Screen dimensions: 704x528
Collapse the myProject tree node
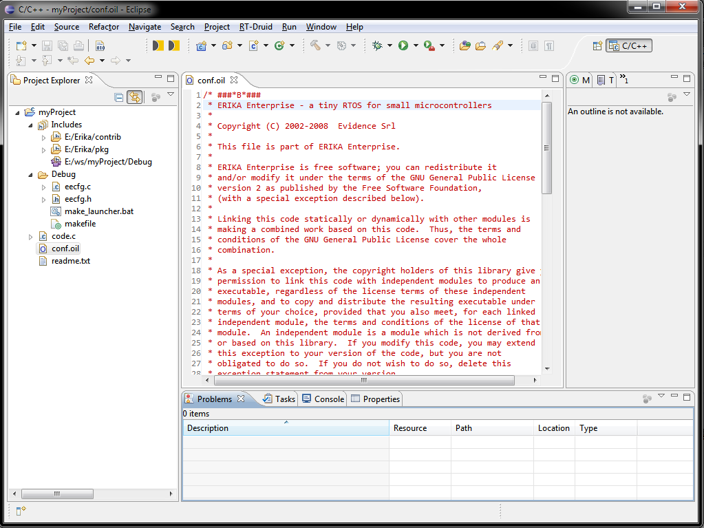coord(17,113)
